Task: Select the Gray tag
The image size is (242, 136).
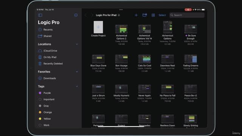Action: pos(44,106)
